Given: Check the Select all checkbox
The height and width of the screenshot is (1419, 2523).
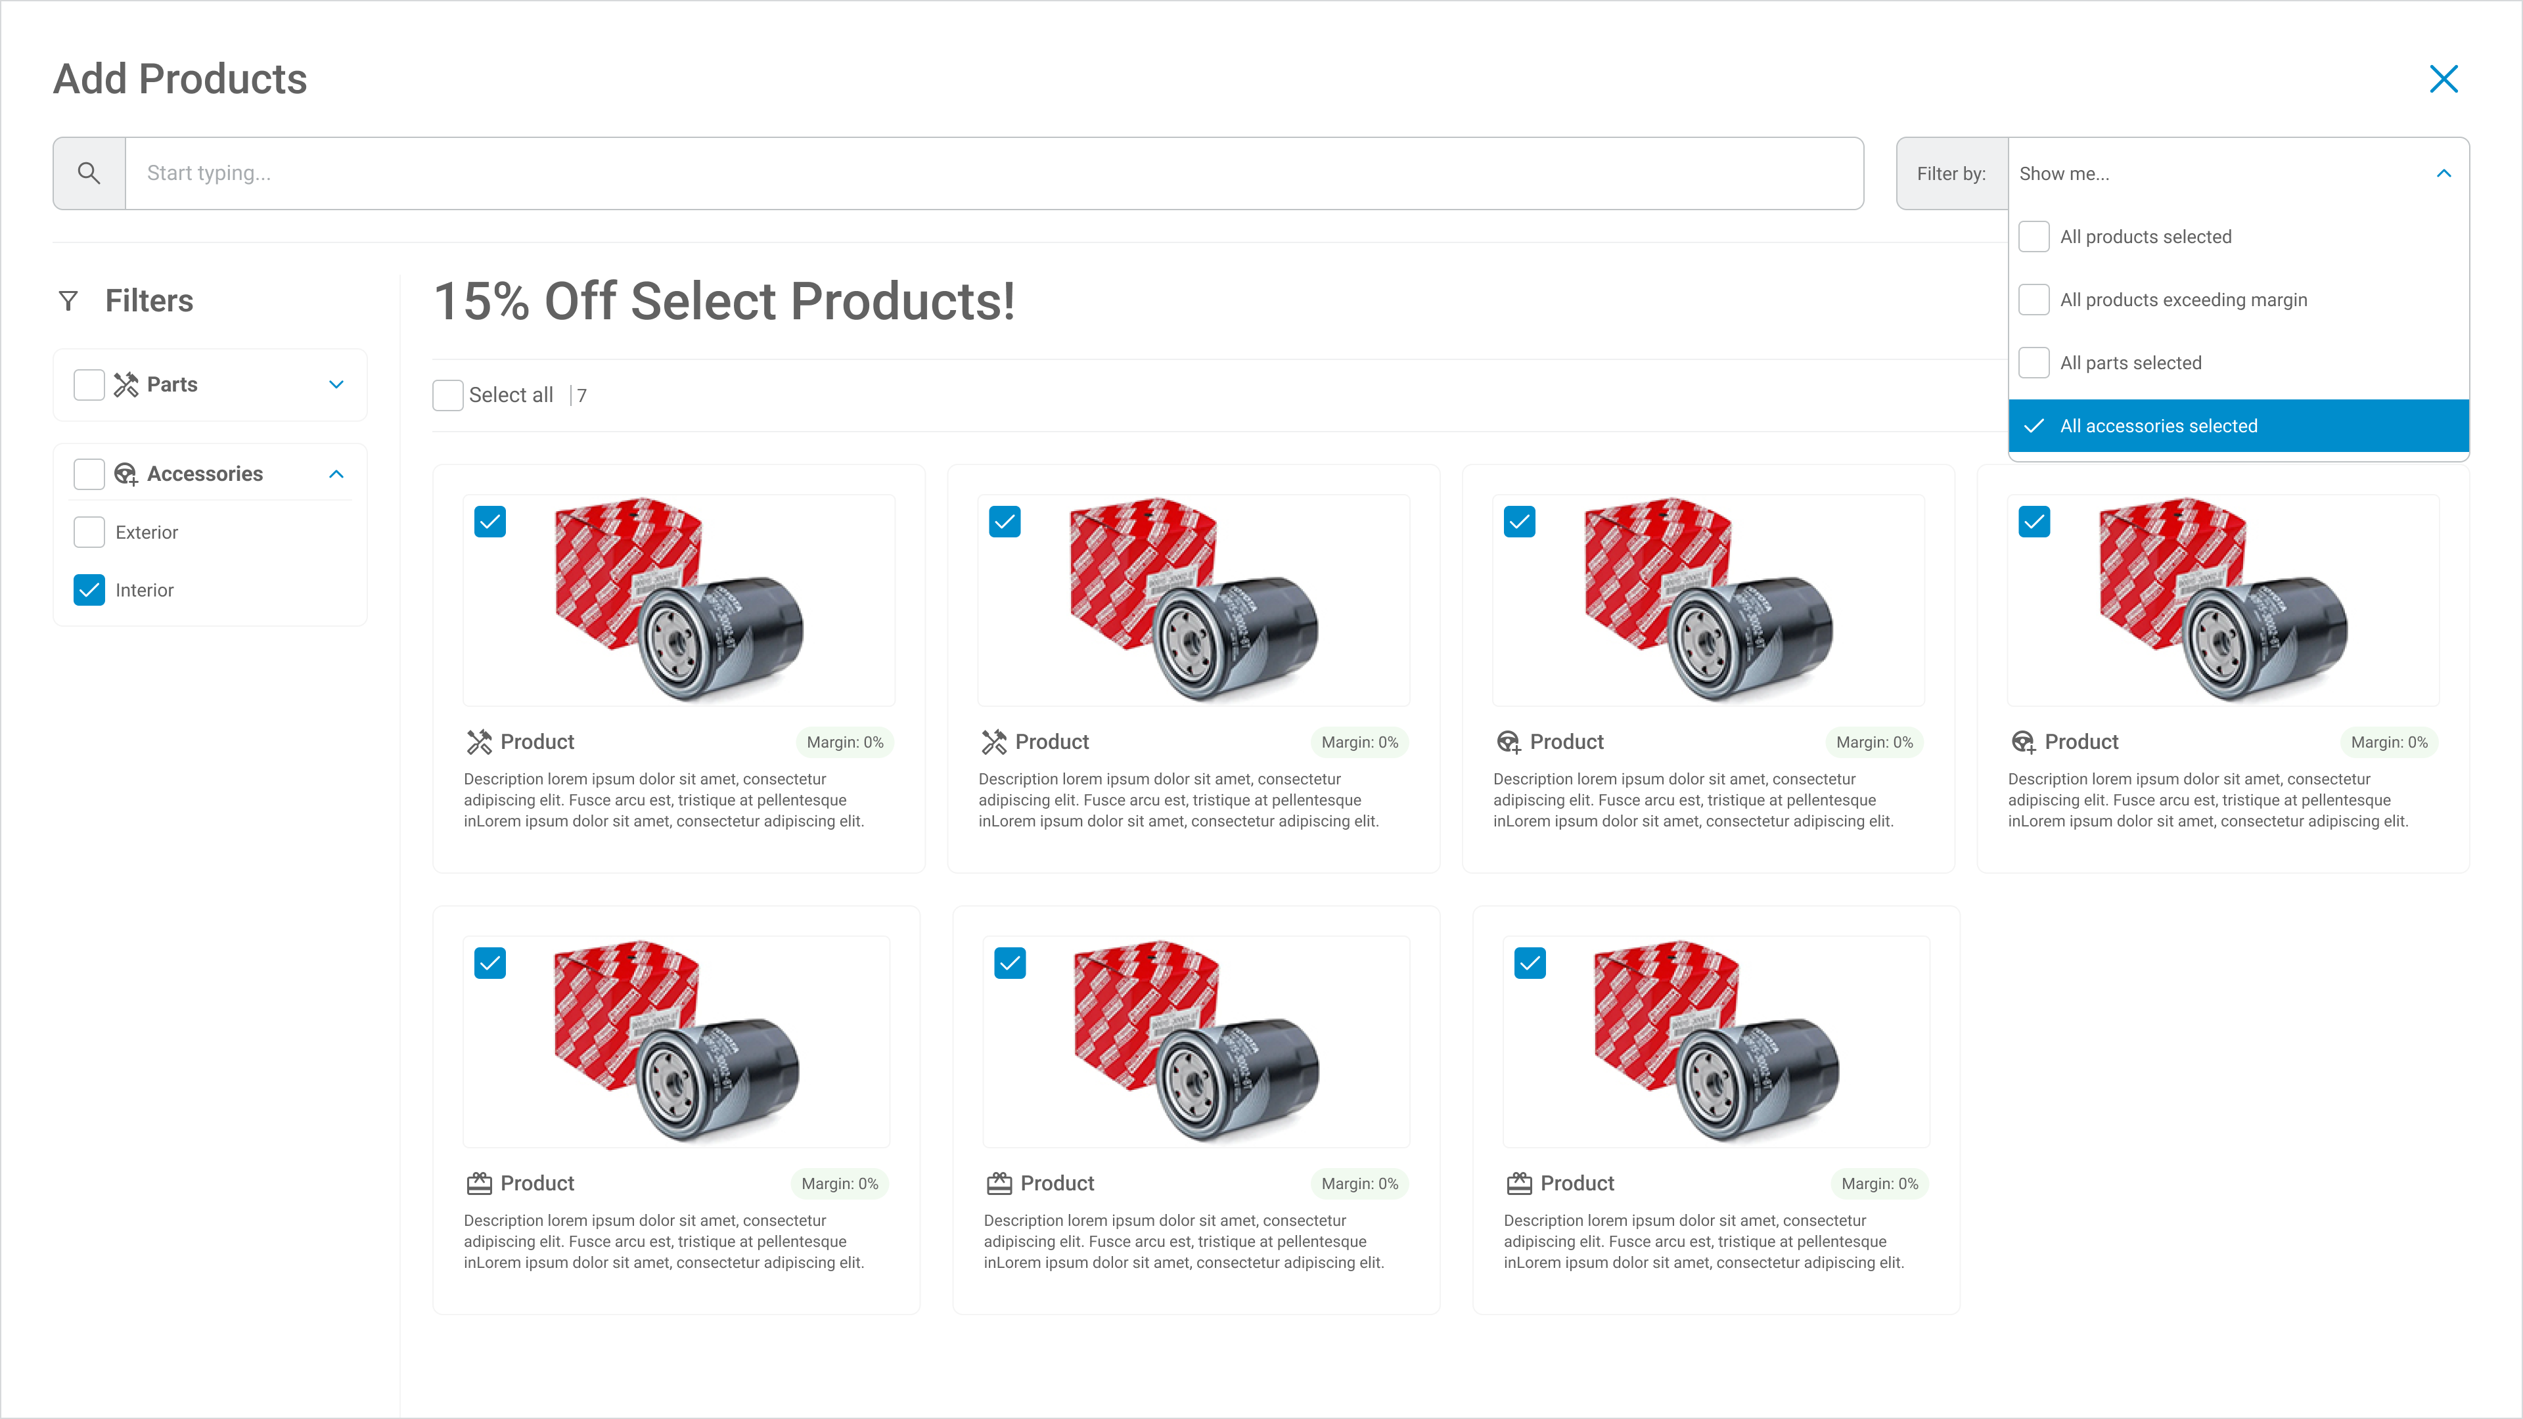Looking at the screenshot, I should pos(447,395).
